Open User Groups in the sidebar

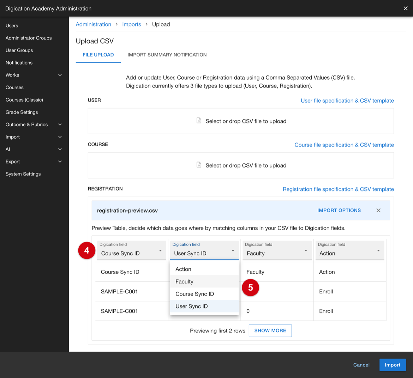click(x=19, y=50)
